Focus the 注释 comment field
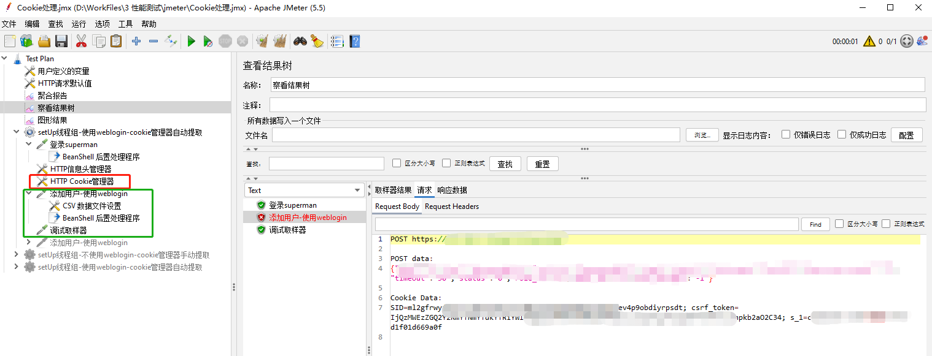The height and width of the screenshot is (356, 932). tap(597, 105)
